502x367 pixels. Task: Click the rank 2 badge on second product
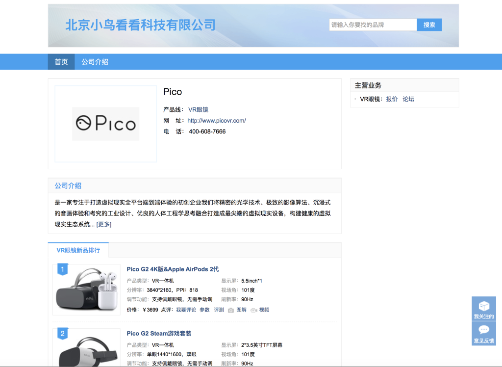(62, 334)
